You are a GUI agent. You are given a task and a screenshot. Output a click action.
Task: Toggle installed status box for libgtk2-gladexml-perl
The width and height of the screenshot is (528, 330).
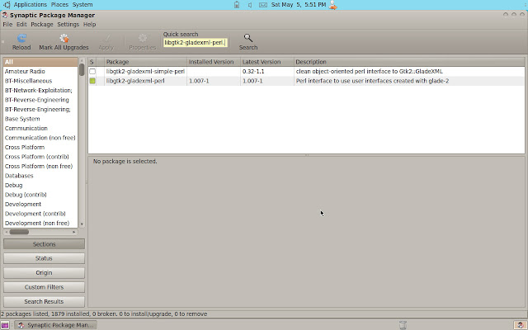(x=92, y=81)
